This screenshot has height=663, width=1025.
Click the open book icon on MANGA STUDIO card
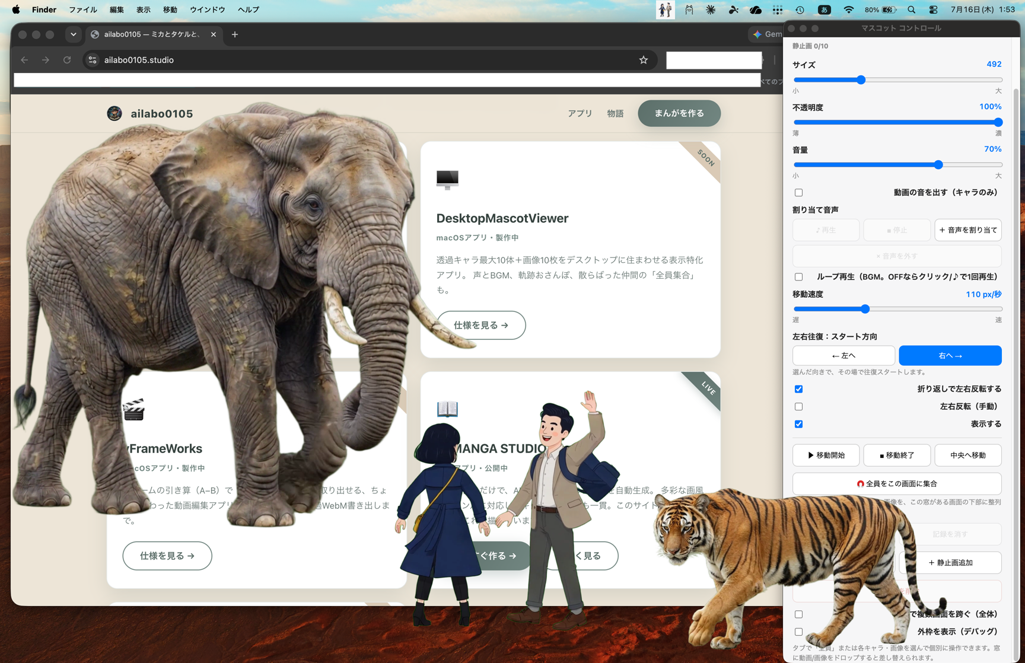447,409
